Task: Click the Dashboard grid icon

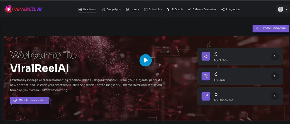Action: click(80, 9)
